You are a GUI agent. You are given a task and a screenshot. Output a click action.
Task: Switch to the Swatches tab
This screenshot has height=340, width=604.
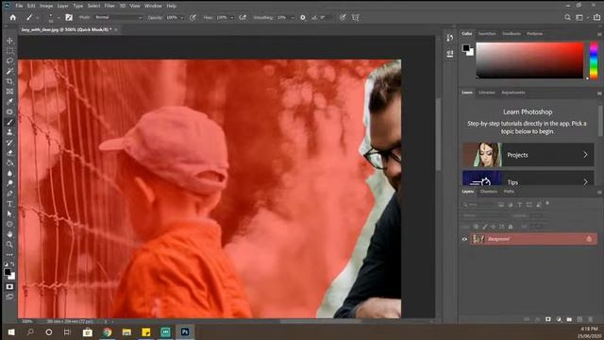tap(487, 34)
